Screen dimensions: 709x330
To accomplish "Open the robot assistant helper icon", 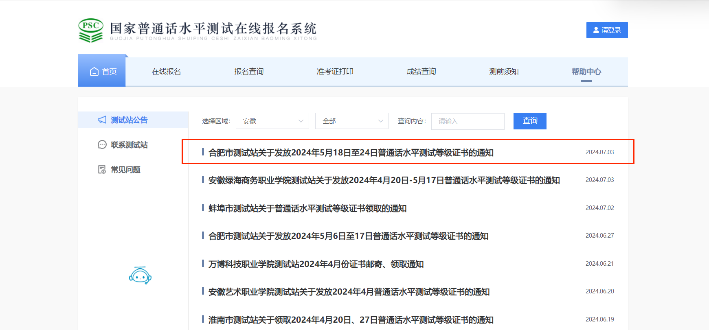I will (x=140, y=275).
